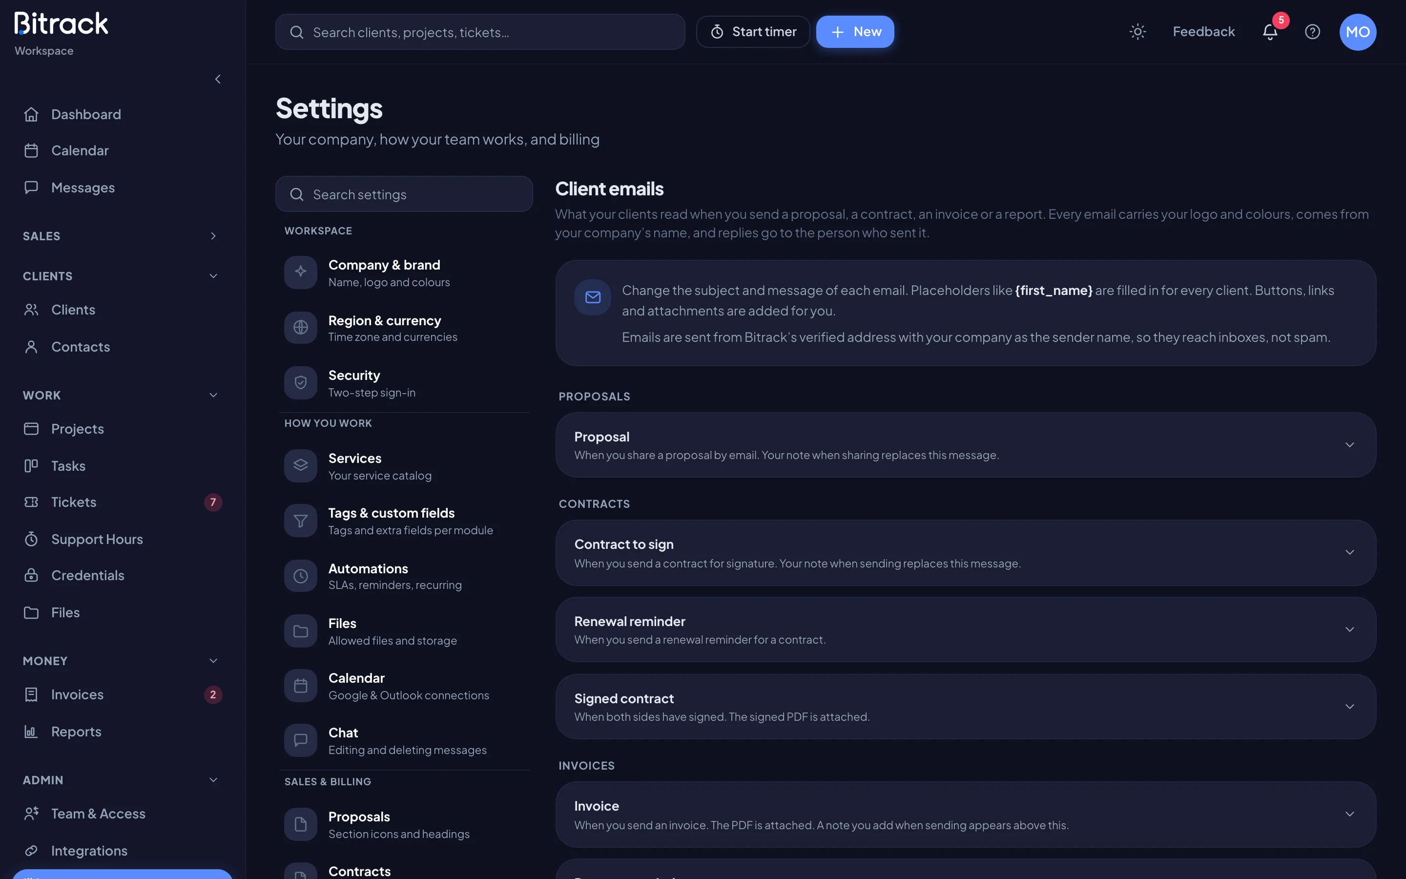
Task: Open Proposals settings under Sales & Billing
Action: coord(404,824)
